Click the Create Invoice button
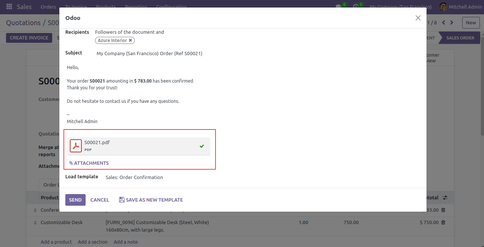This screenshot has width=484, height=247. (x=29, y=38)
